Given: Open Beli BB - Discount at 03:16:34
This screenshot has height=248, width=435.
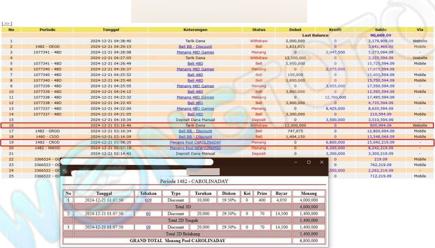Looking at the screenshot, I should pyautogui.click(x=195, y=131).
